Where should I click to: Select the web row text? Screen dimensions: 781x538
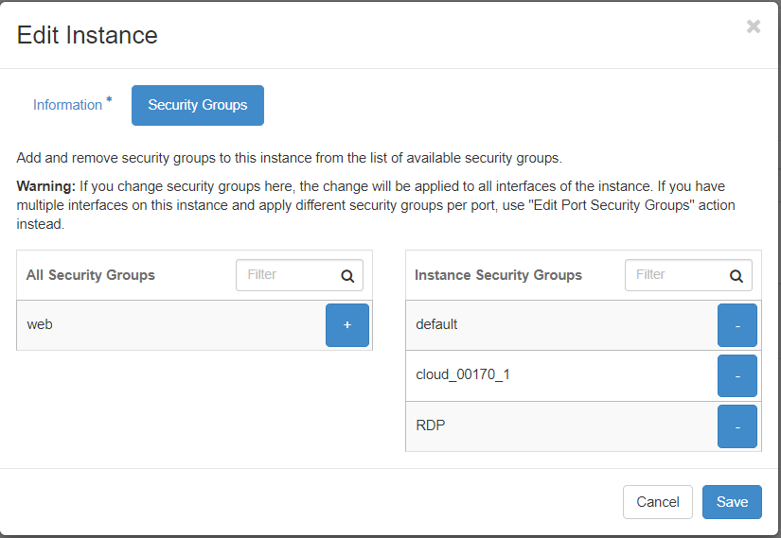(x=40, y=324)
